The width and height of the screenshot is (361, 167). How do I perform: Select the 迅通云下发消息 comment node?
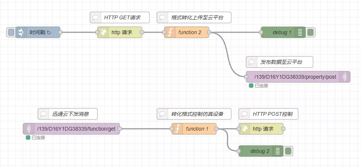coord(68,114)
